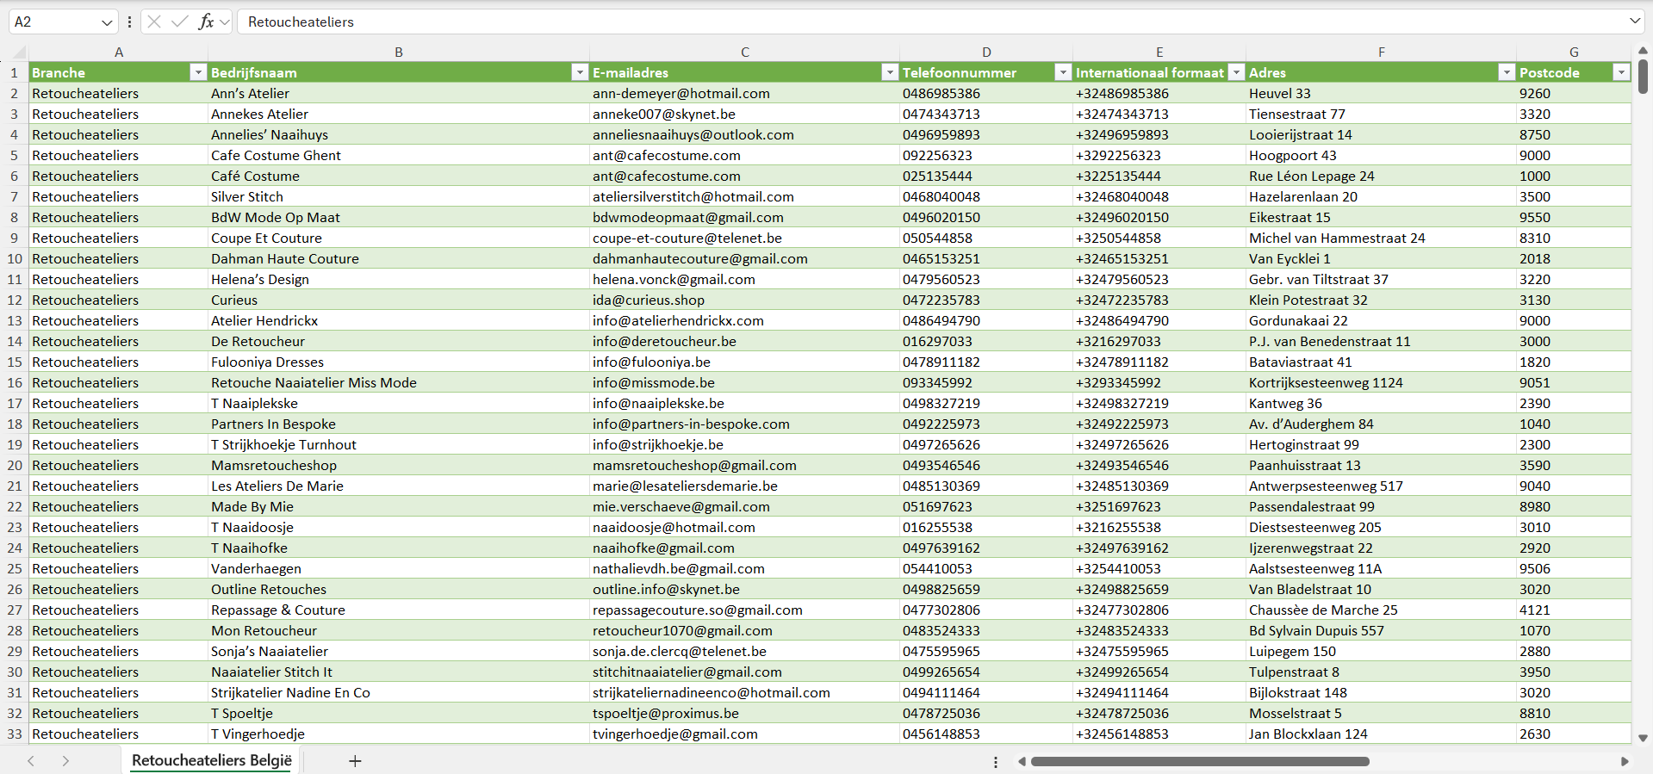Select the Retoucheateliers België sheet tab

pyautogui.click(x=212, y=761)
